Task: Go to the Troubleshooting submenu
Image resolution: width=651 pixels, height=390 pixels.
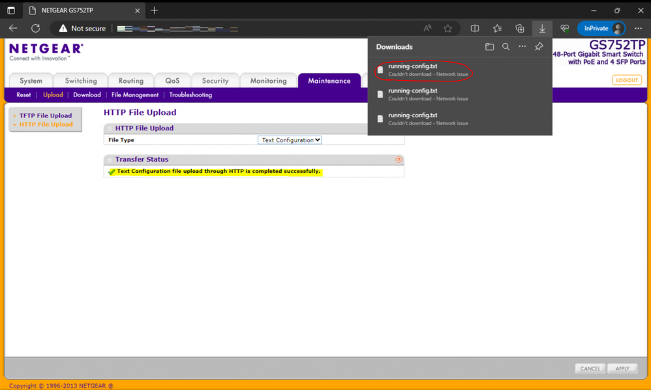Action: pos(190,95)
